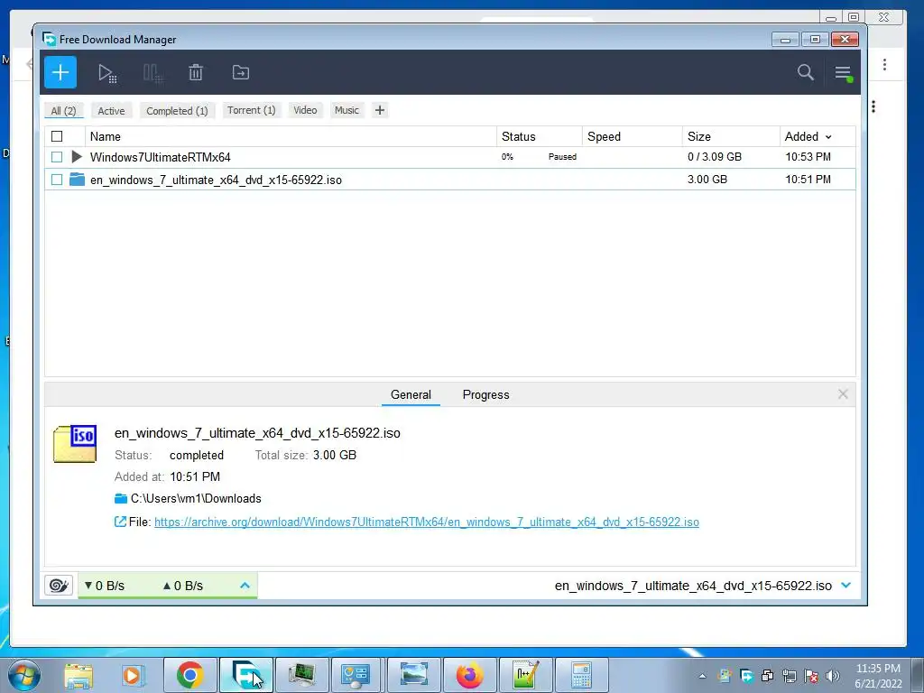The height and width of the screenshot is (693, 924).
Task: Delete selected download with trash icon
Action: click(x=196, y=72)
